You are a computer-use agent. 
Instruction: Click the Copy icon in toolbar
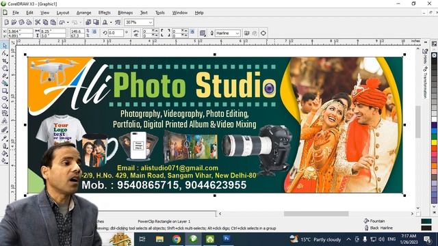click(x=45, y=22)
